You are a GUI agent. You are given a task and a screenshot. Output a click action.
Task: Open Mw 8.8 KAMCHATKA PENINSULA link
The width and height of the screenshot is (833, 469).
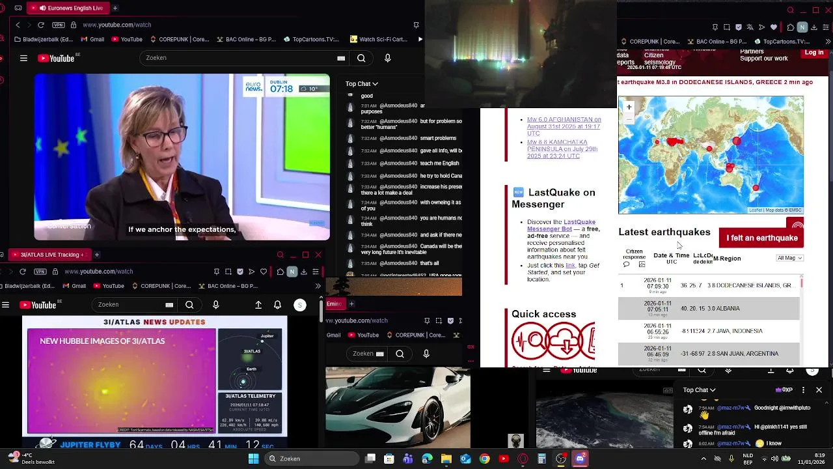coord(562,149)
